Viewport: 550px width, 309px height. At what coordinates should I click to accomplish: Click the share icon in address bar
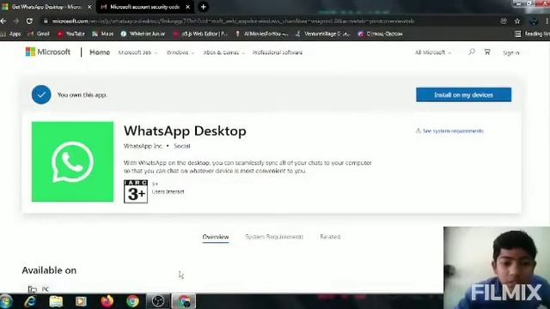click(x=504, y=21)
